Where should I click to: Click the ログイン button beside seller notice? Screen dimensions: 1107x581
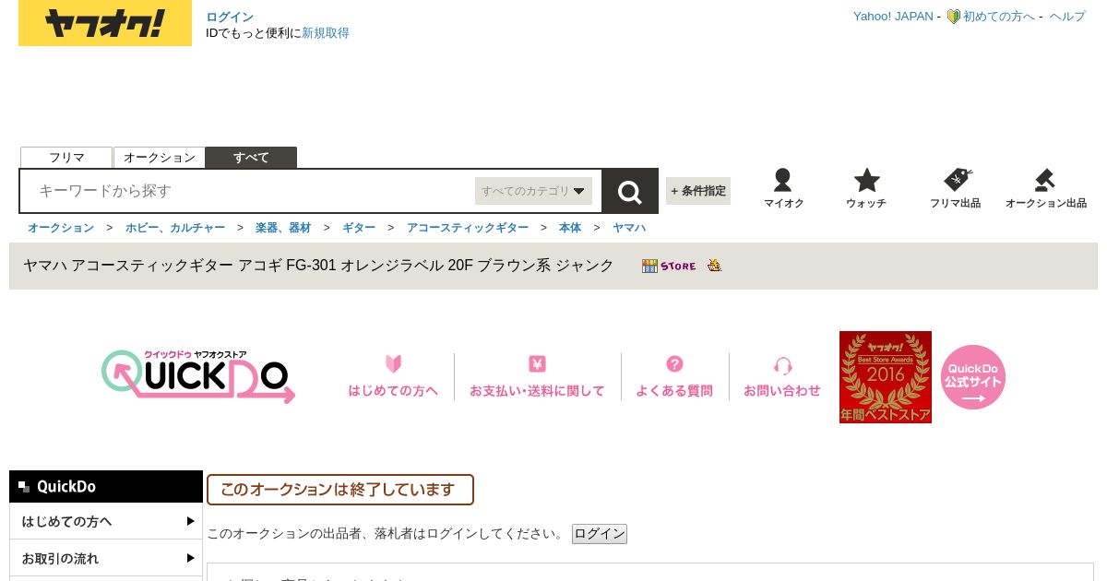[600, 534]
